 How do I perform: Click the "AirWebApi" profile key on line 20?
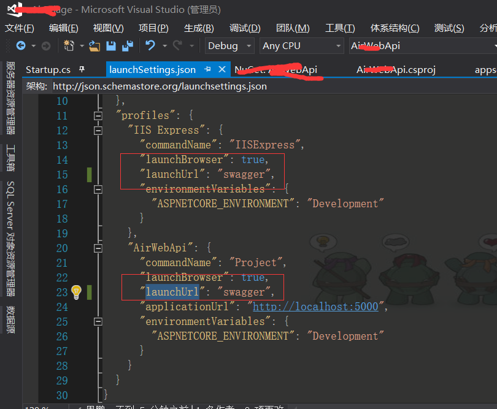tap(160, 248)
